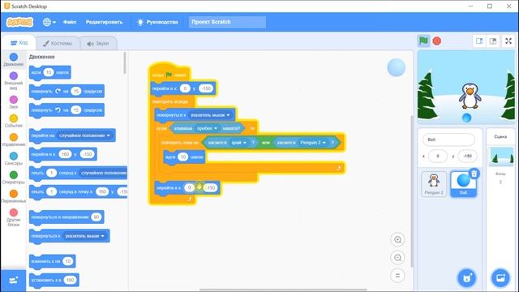Open случайное положение dropdown in плыть block
The image size is (519, 292).
click(103, 173)
